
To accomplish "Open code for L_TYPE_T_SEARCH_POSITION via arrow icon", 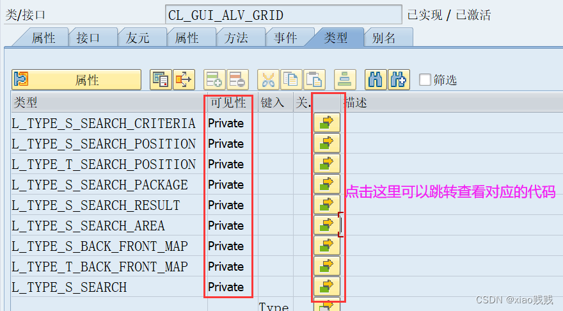I will pyautogui.click(x=327, y=164).
